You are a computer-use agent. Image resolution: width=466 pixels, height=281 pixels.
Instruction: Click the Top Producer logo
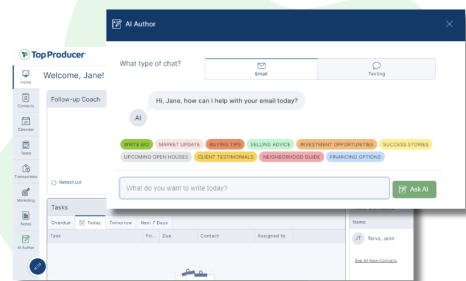53,55
